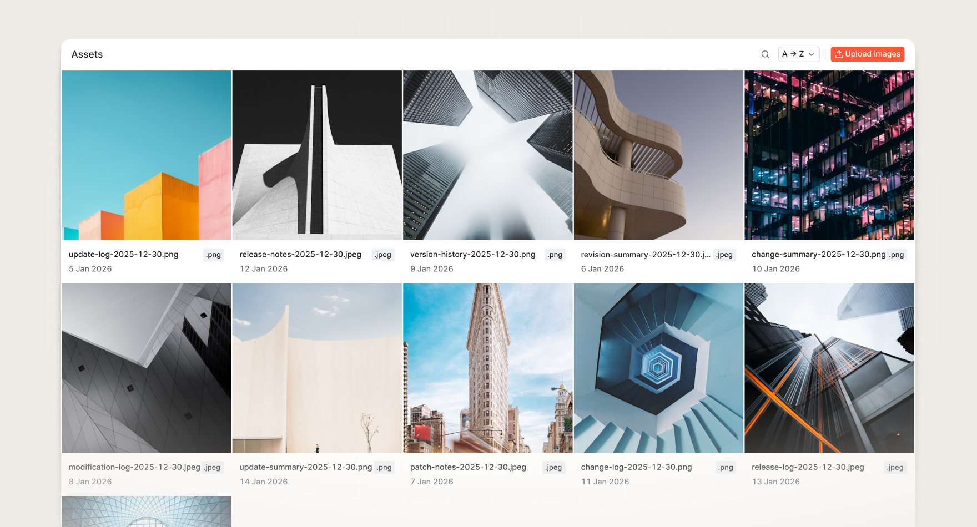Open the update-log-2025-12-30.png colorful blocks thumbnail
Screen dimensions: 977x527
(147, 155)
